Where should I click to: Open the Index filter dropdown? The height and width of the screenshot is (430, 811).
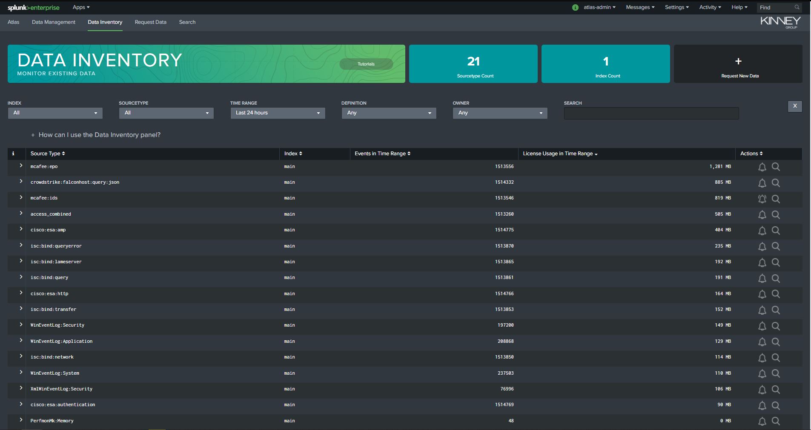[x=55, y=113]
